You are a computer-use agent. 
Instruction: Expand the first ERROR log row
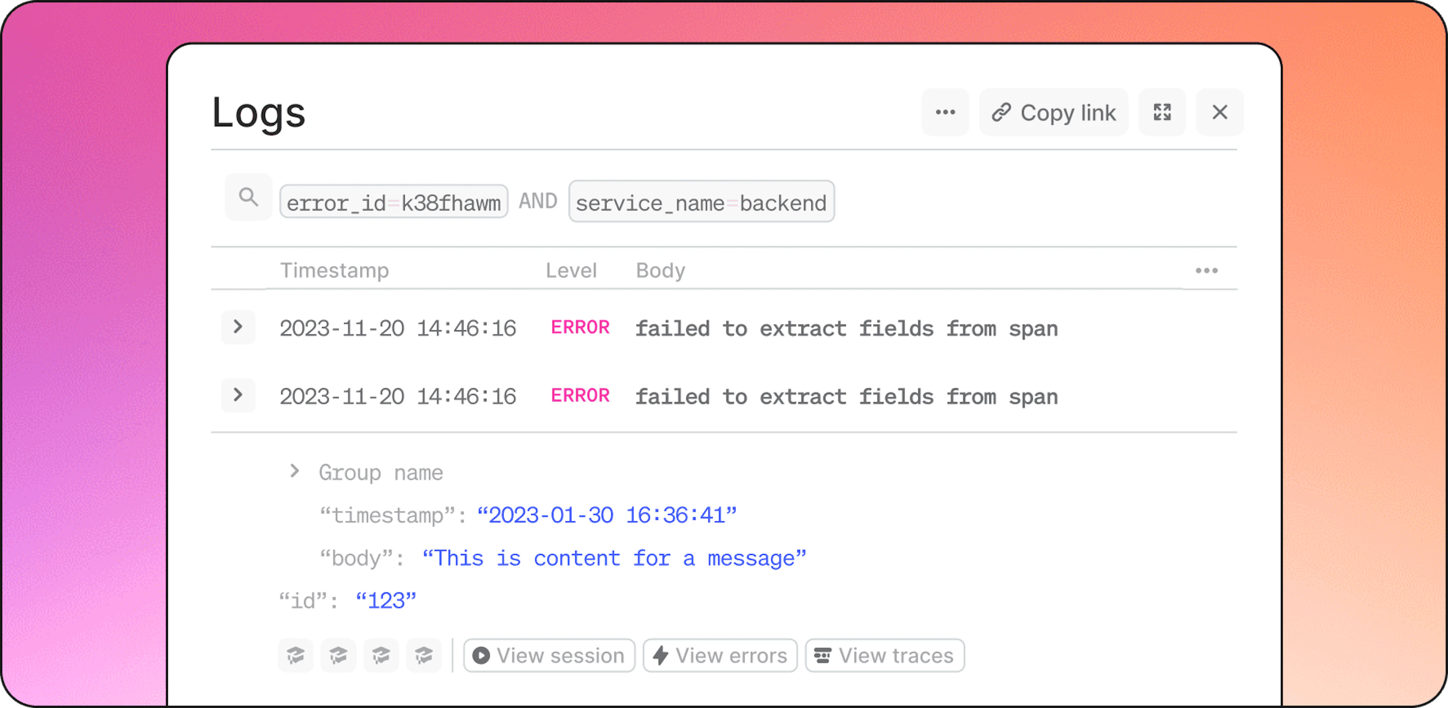tap(238, 327)
